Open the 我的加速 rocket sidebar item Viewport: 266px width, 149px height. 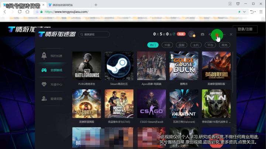pos(52,56)
